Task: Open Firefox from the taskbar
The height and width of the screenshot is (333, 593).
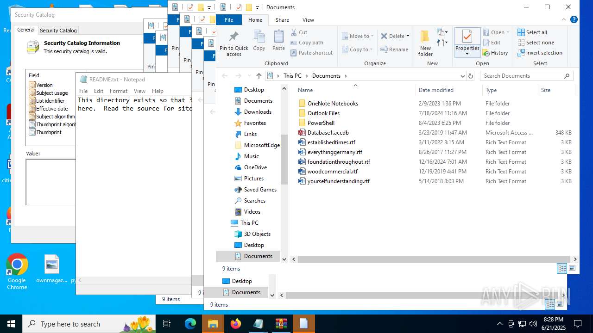Action: click(235, 324)
